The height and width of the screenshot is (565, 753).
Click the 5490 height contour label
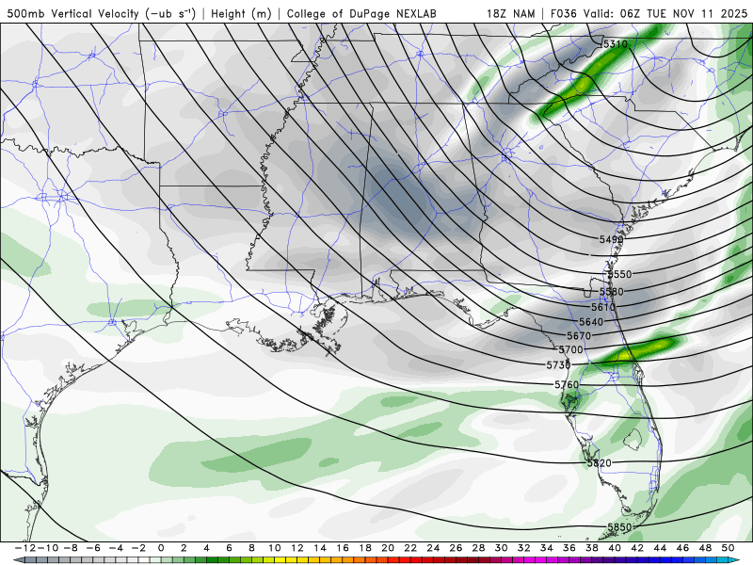coord(611,239)
